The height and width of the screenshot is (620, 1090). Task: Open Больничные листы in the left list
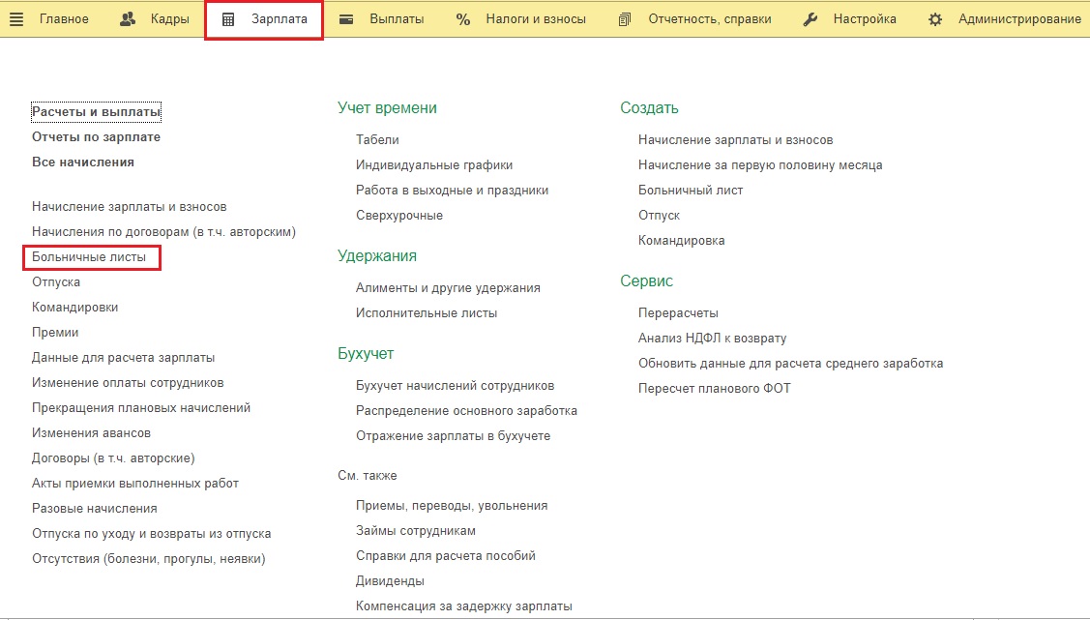tap(89, 257)
